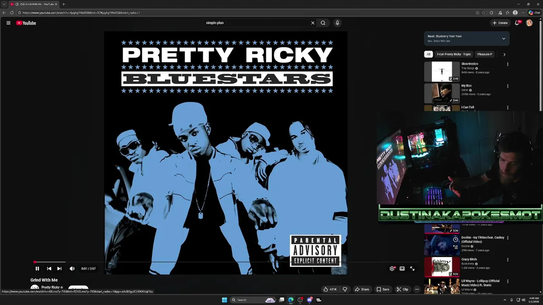The width and height of the screenshot is (543, 305).
Task: Open the YouTube hamburger guide menu
Action: pyautogui.click(x=8, y=23)
